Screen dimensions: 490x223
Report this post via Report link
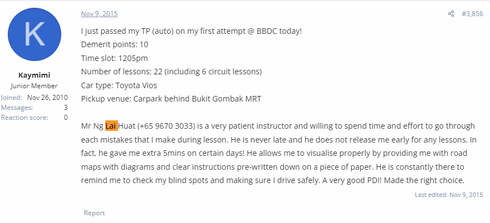pyautogui.click(x=94, y=213)
